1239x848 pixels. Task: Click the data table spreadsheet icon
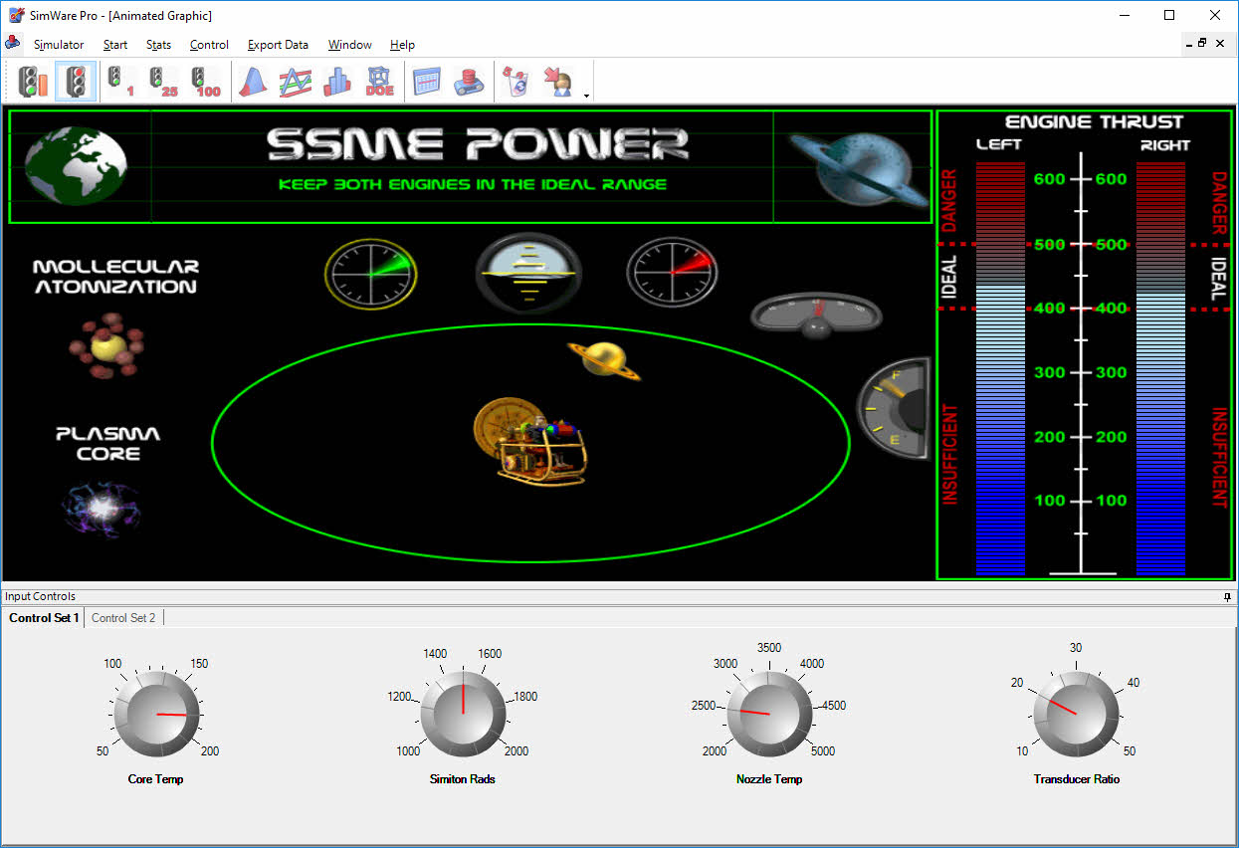[x=427, y=81]
